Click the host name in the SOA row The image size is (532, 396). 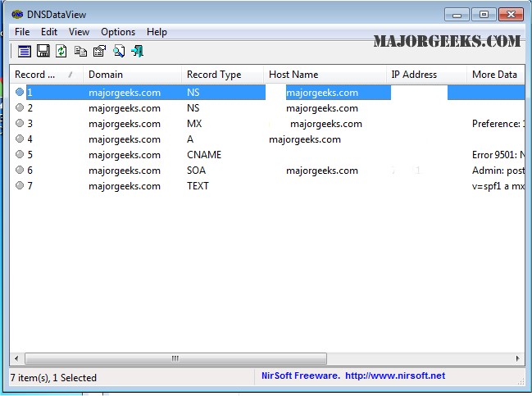[x=322, y=171]
